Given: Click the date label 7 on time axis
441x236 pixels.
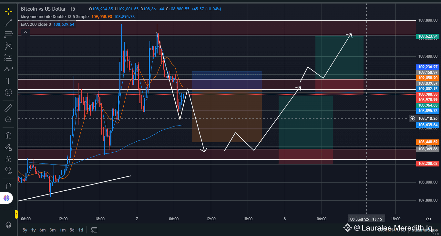Looking at the screenshot, I should coord(137,219).
